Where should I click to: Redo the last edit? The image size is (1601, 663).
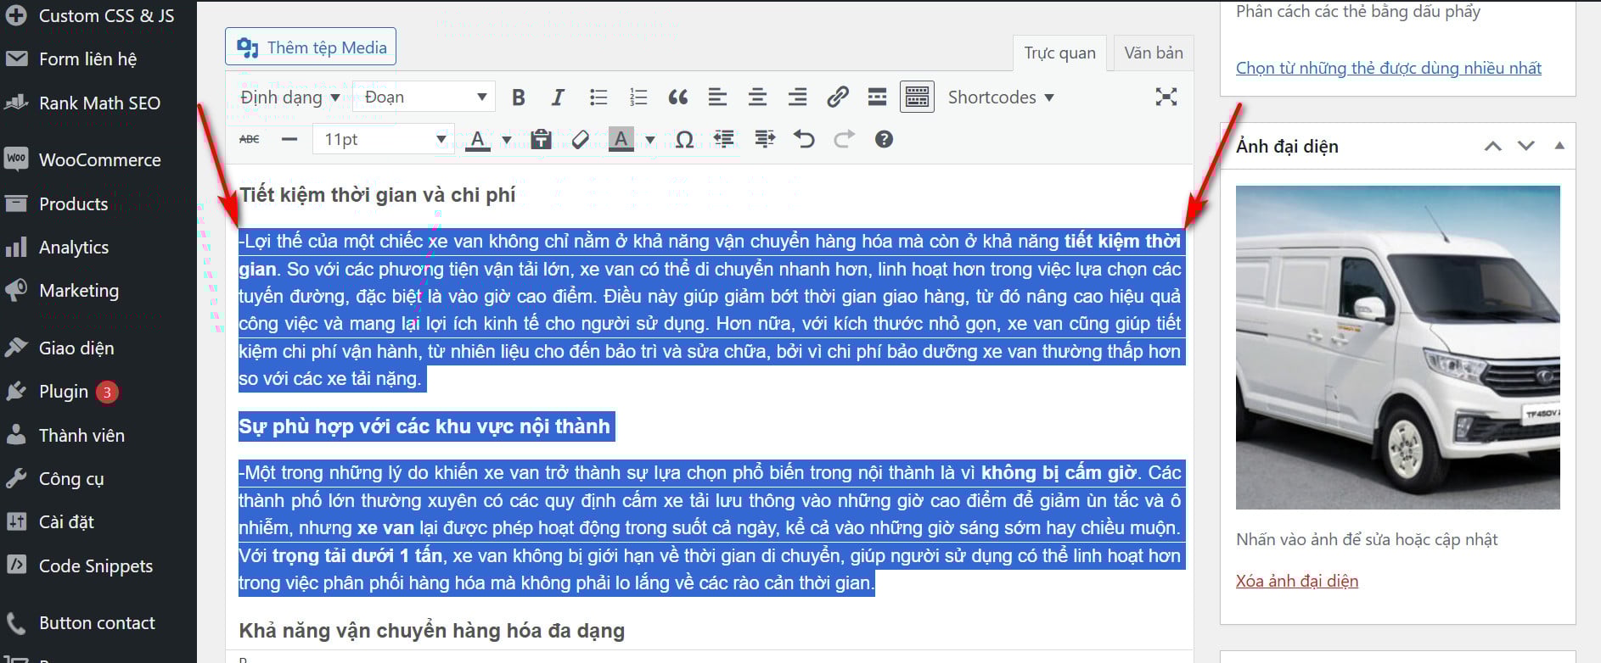[844, 139]
